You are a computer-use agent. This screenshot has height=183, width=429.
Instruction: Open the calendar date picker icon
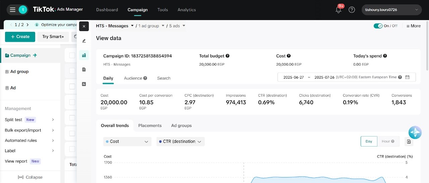[x=408, y=77]
